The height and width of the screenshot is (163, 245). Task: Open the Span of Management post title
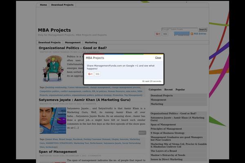pyautogui.click(x=58, y=152)
